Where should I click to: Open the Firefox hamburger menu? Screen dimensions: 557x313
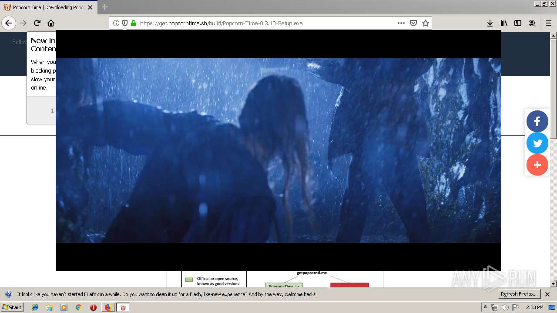coord(549,23)
